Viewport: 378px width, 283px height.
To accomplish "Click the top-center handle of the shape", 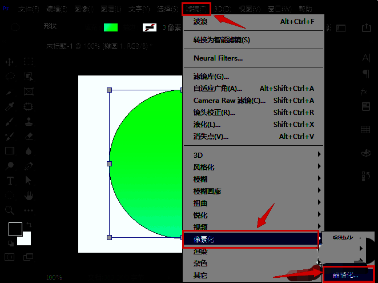I will 182,90.
